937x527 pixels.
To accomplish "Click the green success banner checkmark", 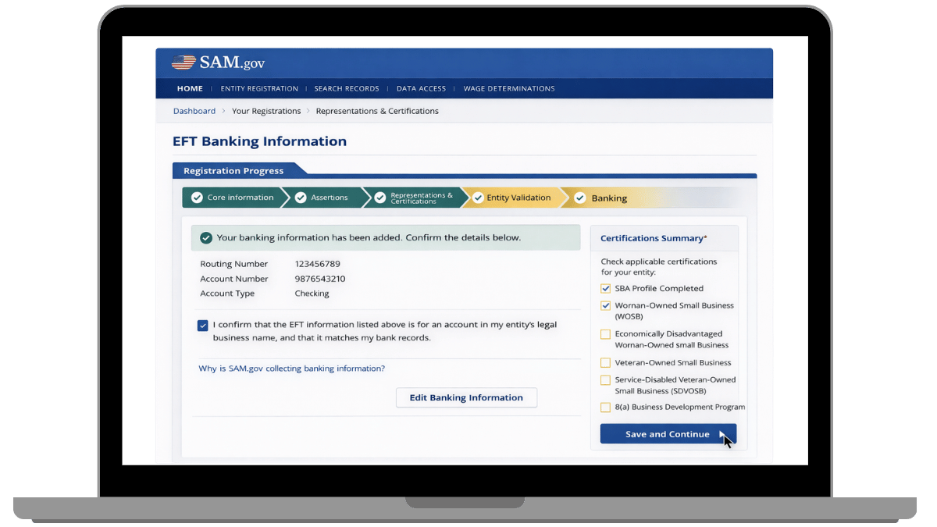I will [x=206, y=237].
